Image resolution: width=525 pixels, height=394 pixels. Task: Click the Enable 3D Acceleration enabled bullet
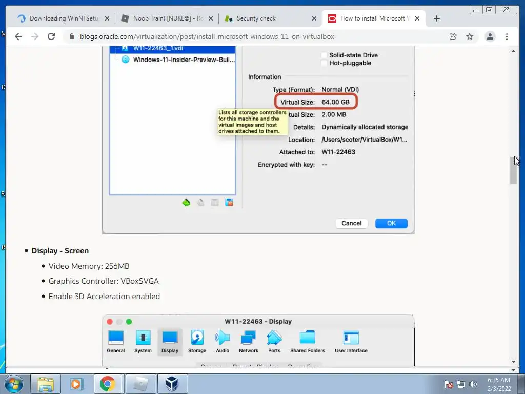pyautogui.click(x=104, y=296)
